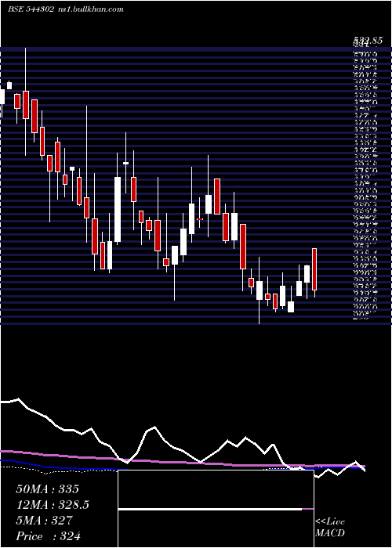The height and width of the screenshot is (548, 392).
Task: Click the BSE 544302 ticker label
Action: point(31,9)
